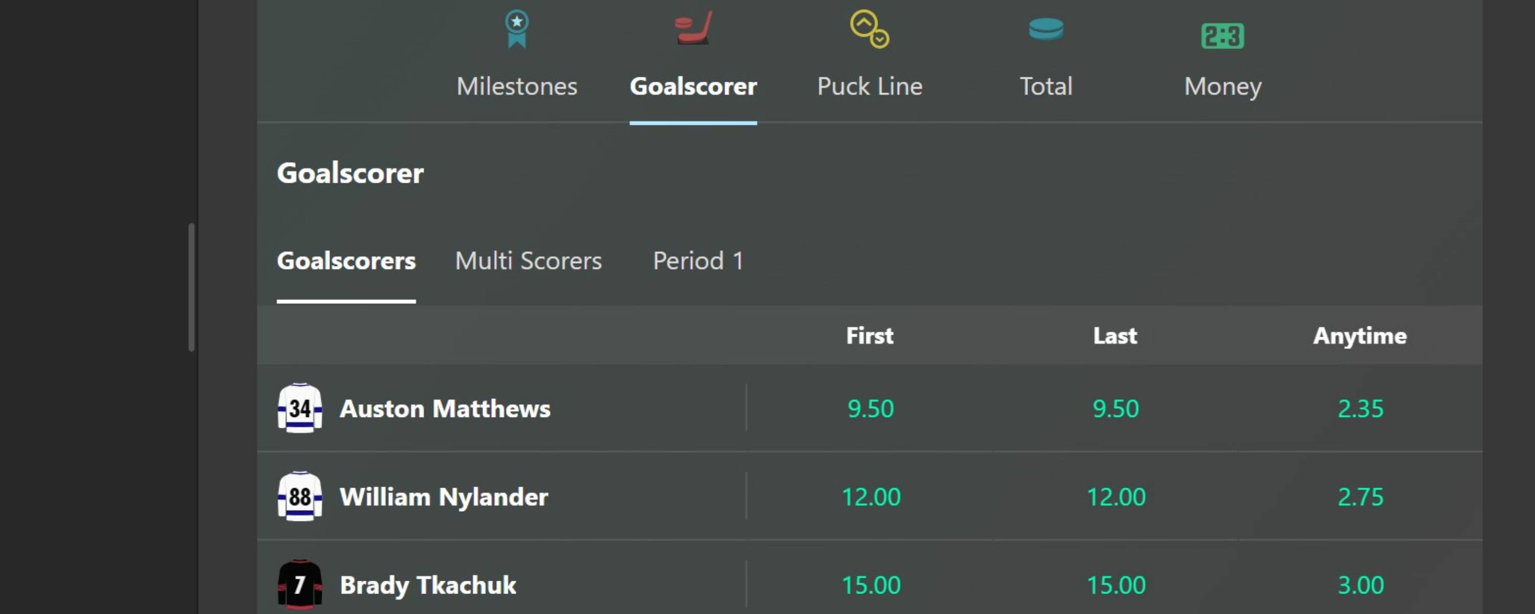Select William Nylander last goalscorer 12.00
The width and height of the screenshot is (1535, 614).
1115,496
